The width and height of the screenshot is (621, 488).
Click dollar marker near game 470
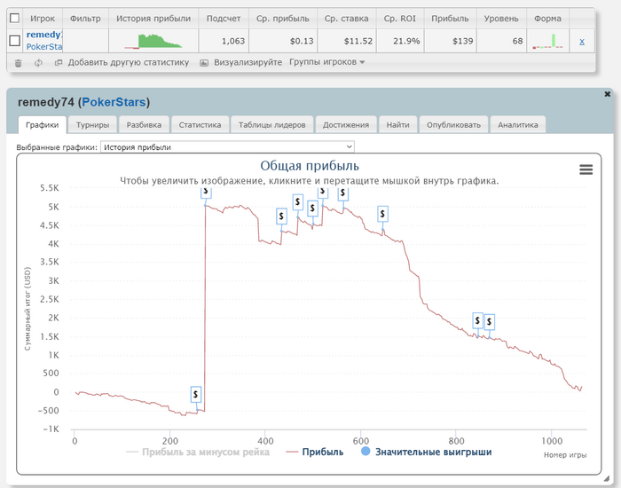[298, 202]
